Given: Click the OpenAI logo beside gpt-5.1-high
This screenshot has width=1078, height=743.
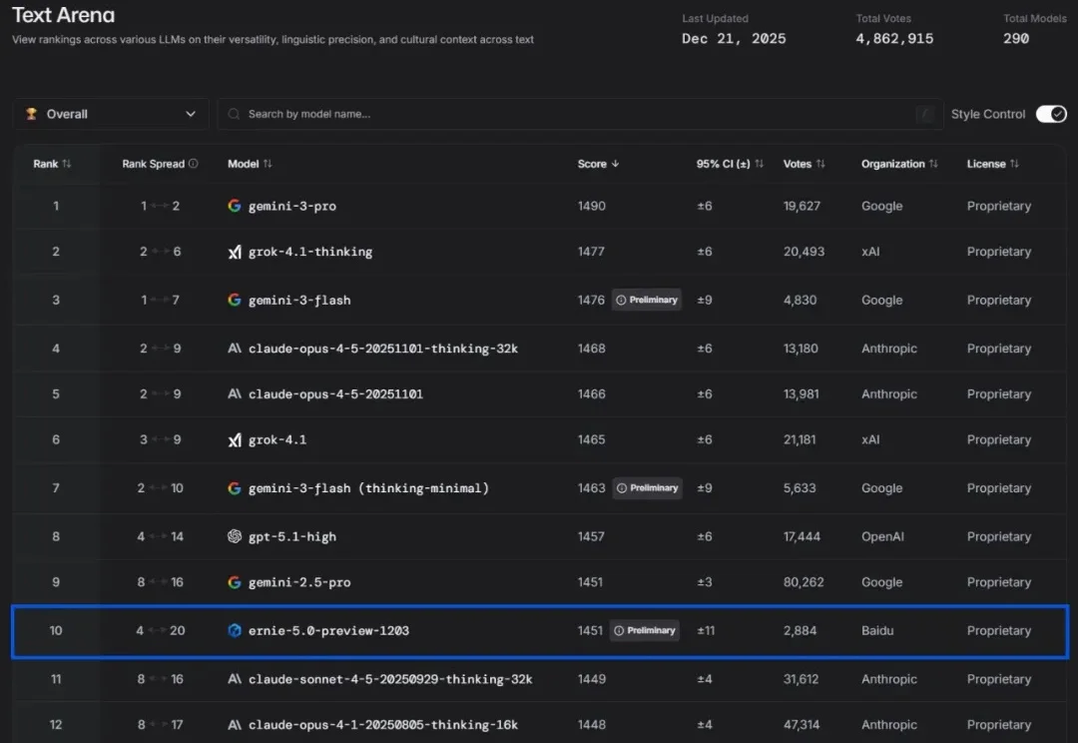Looking at the screenshot, I should 236,536.
